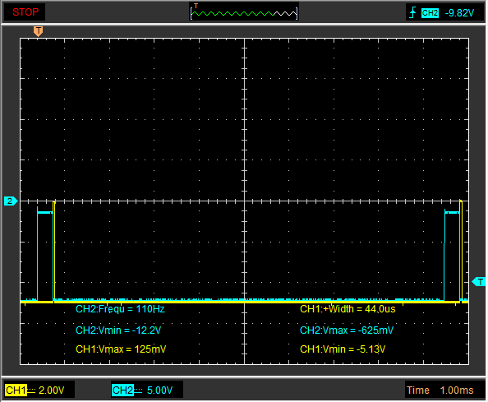Click the cyan trigger level arrow T
The width and height of the screenshot is (488, 402).
[x=479, y=282]
